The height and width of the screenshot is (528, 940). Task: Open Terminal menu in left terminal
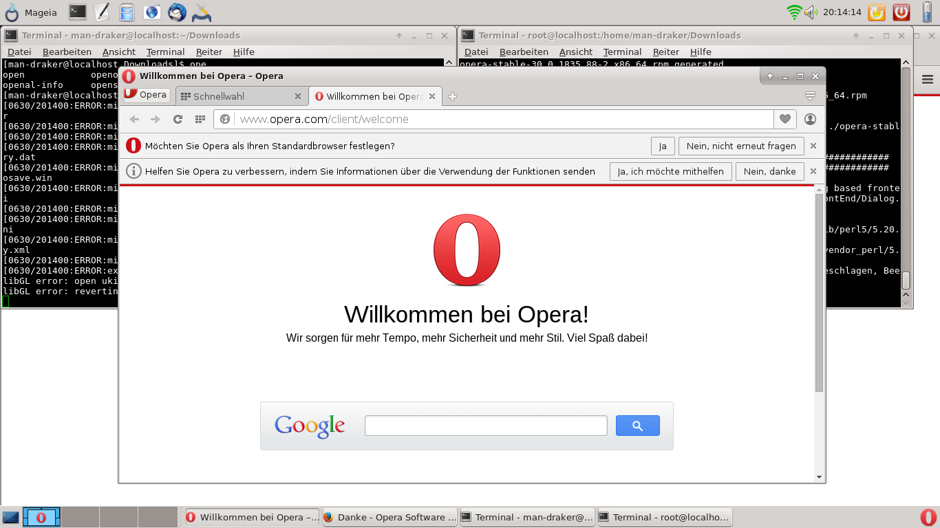tap(165, 52)
